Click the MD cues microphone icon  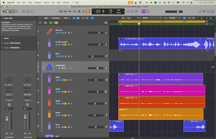point(49,32)
